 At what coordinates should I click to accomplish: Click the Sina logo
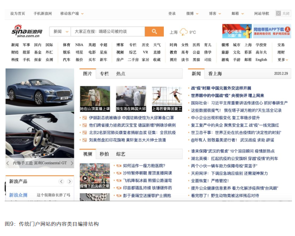pos(27,31)
